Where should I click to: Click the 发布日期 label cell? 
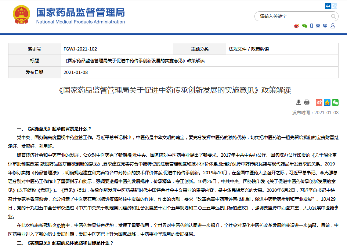(35, 72)
